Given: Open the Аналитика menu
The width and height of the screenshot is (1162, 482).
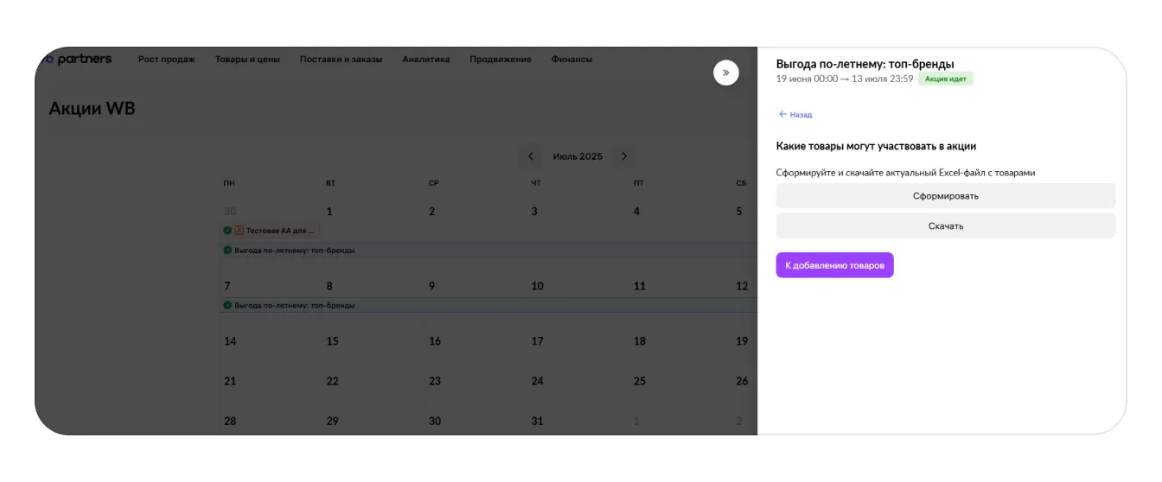Looking at the screenshot, I should (425, 60).
